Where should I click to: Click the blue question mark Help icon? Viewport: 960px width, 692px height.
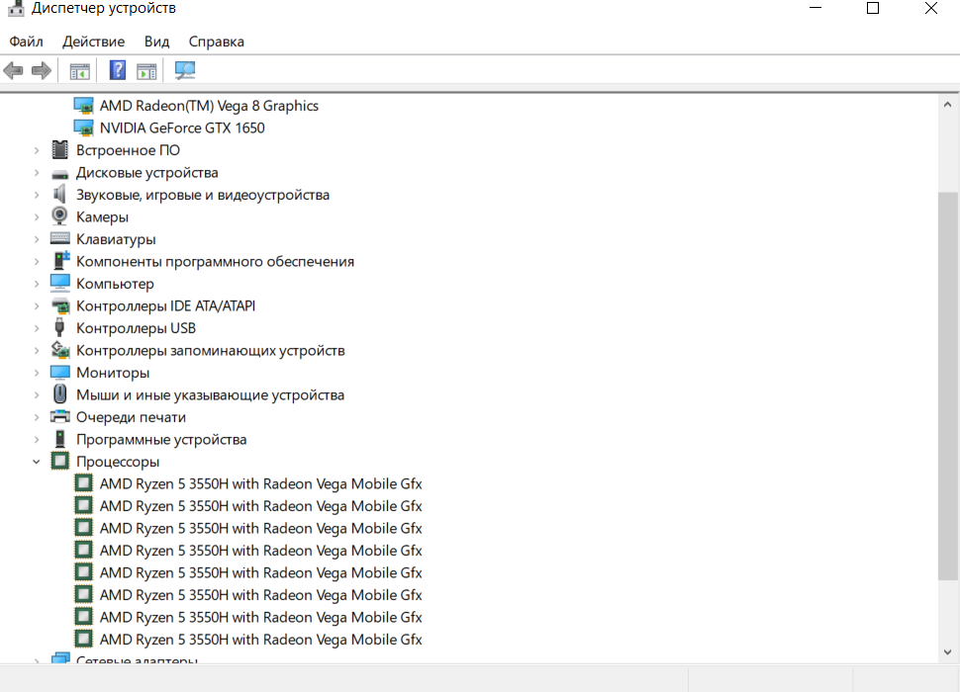click(x=118, y=70)
